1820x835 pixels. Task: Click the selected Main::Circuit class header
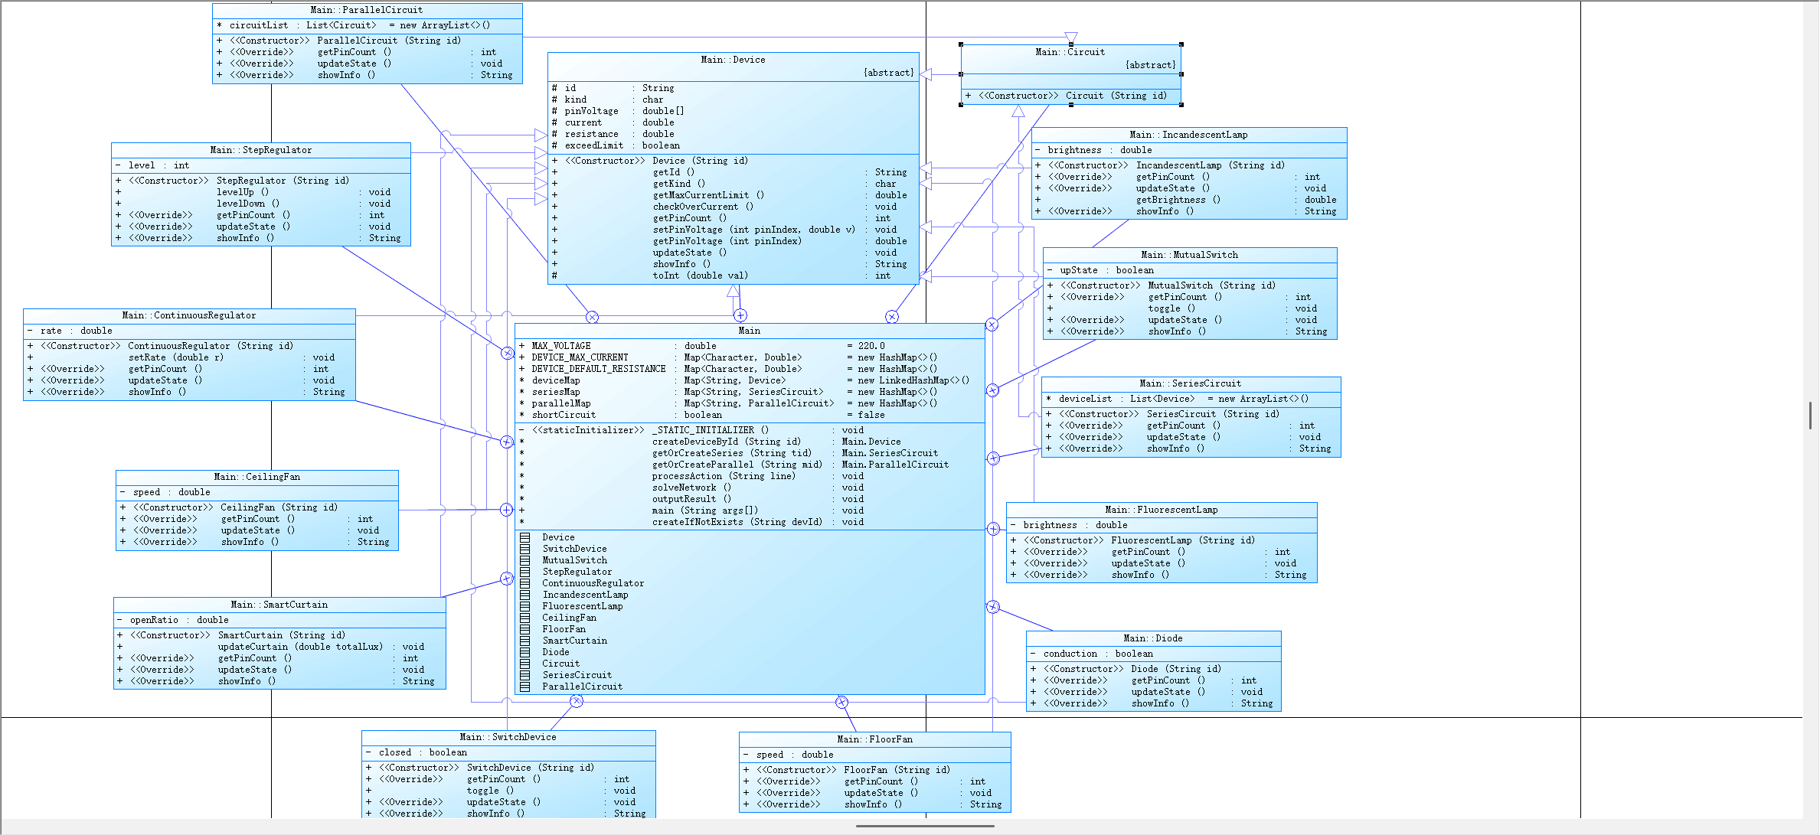pos(1070,52)
